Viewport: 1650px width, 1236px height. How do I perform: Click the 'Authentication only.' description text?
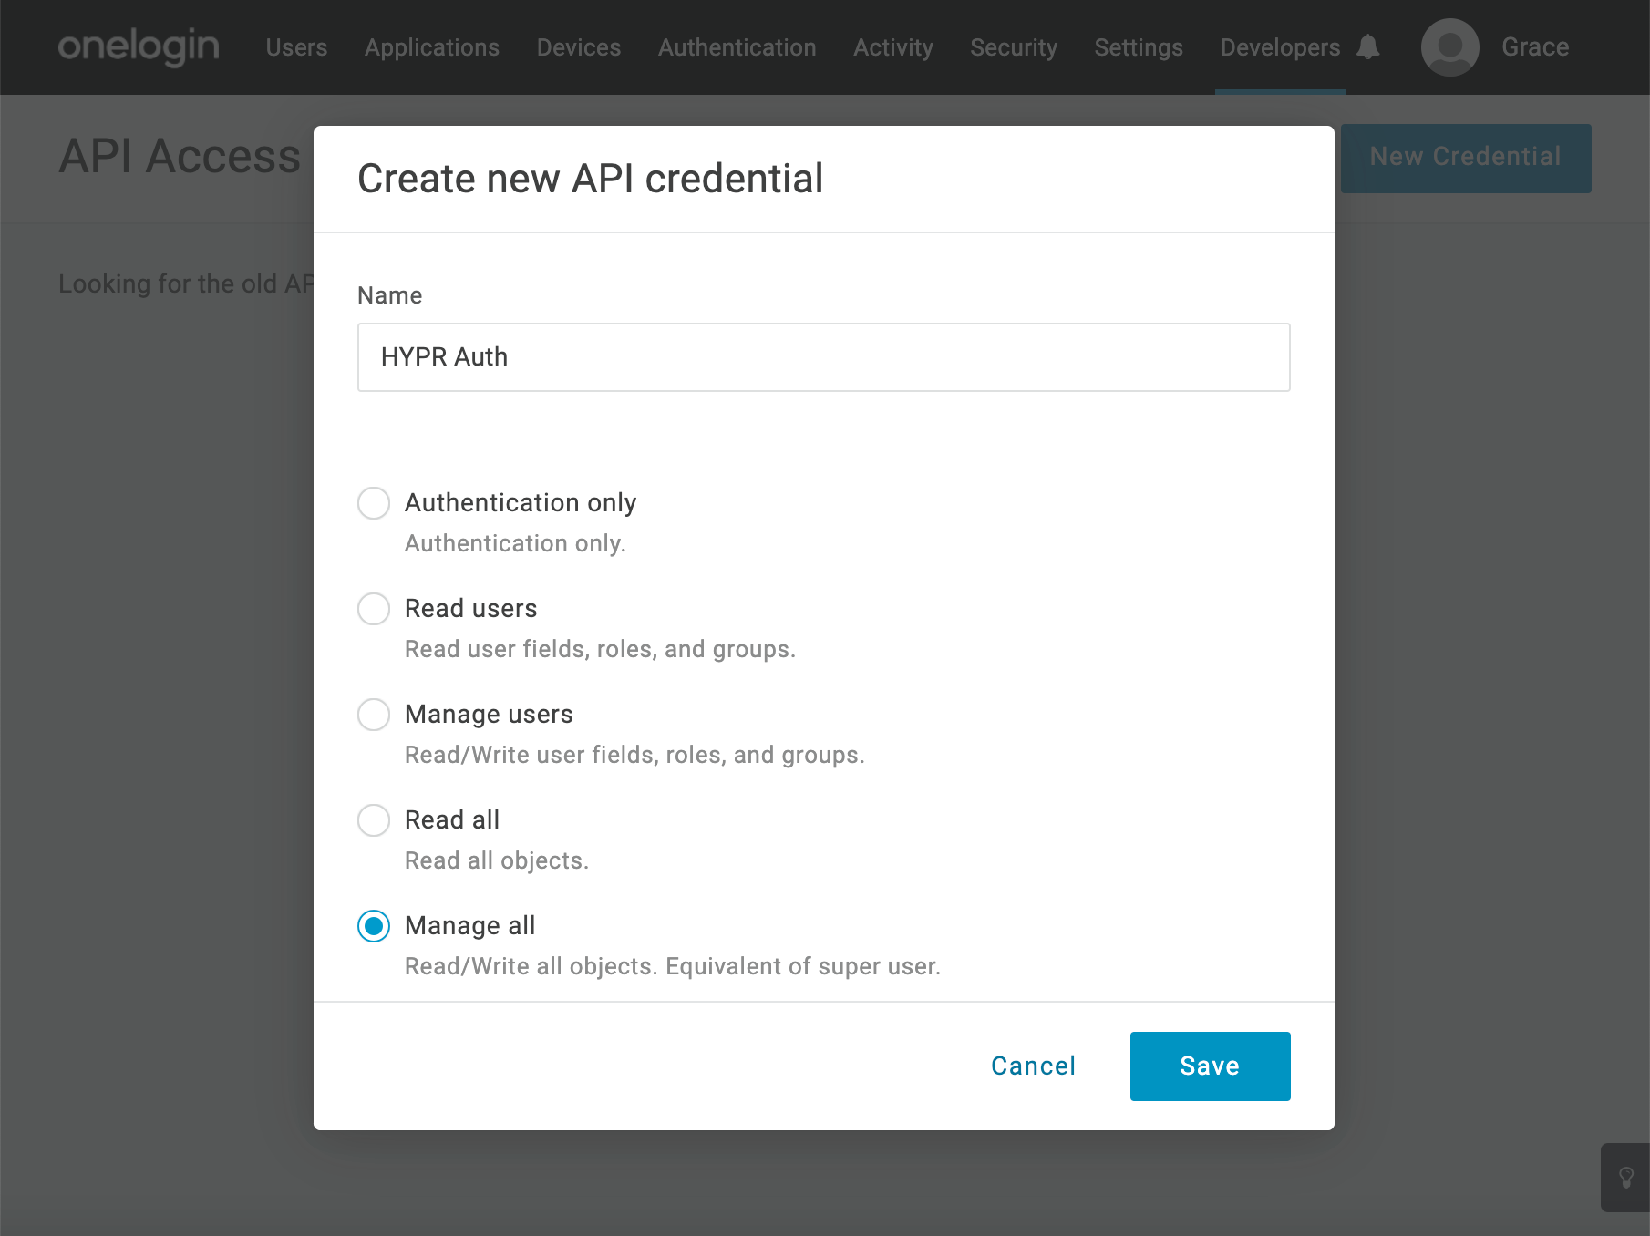coord(515,543)
